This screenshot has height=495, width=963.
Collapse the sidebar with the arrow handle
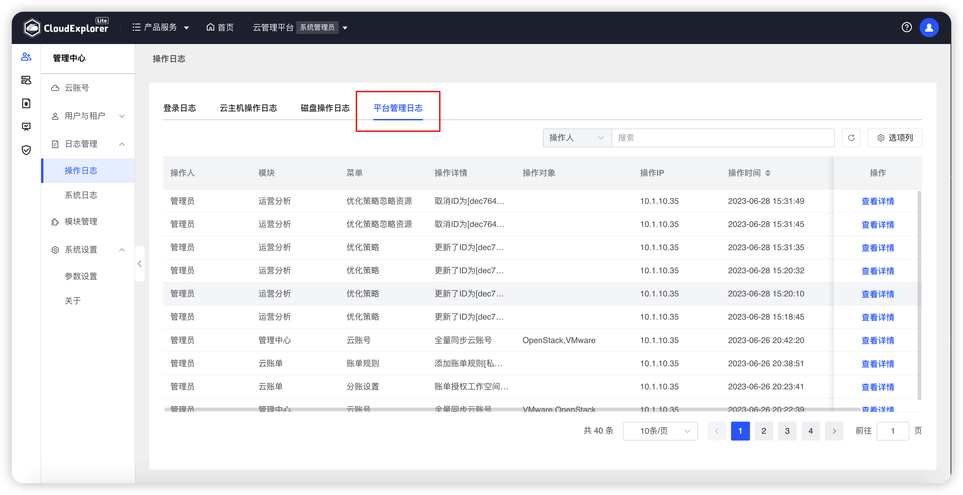(x=140, y=264)
